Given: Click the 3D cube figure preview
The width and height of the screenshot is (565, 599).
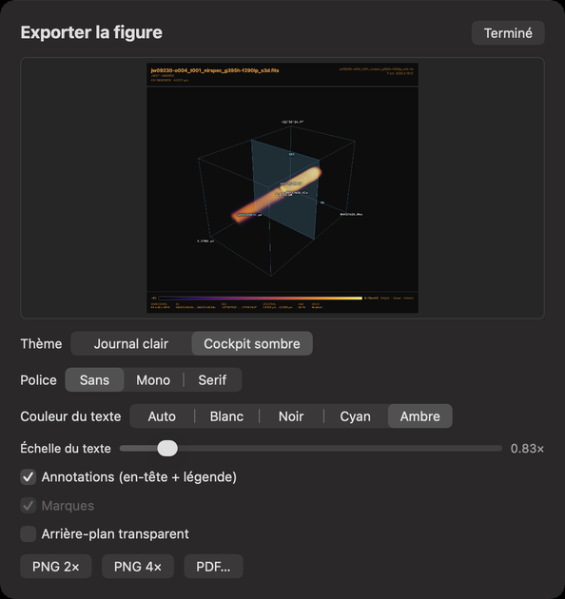Looking at the screenshot, I should 282,188.
